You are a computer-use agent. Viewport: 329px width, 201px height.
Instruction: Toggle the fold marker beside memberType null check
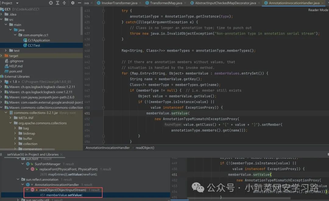click(x=104, y=90)
